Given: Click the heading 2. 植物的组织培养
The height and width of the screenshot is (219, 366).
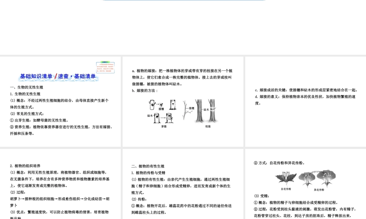Looking at the screenshot, I should (25, 166).
